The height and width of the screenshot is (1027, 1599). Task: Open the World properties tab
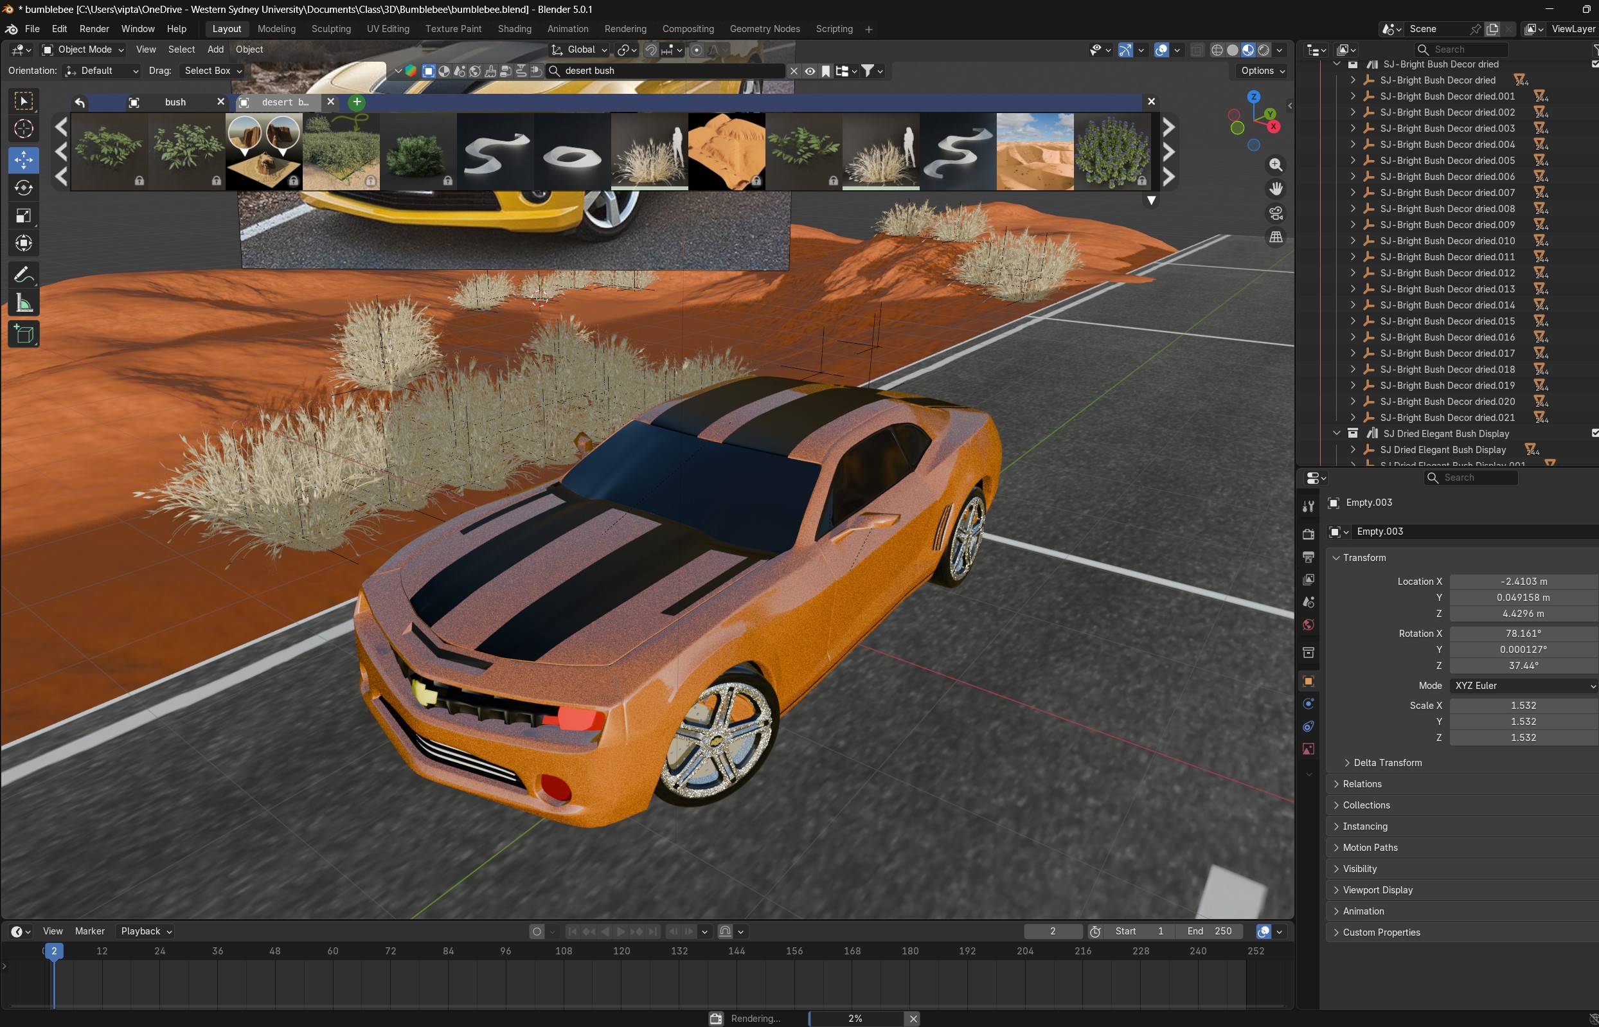[x=1309, y=625]
